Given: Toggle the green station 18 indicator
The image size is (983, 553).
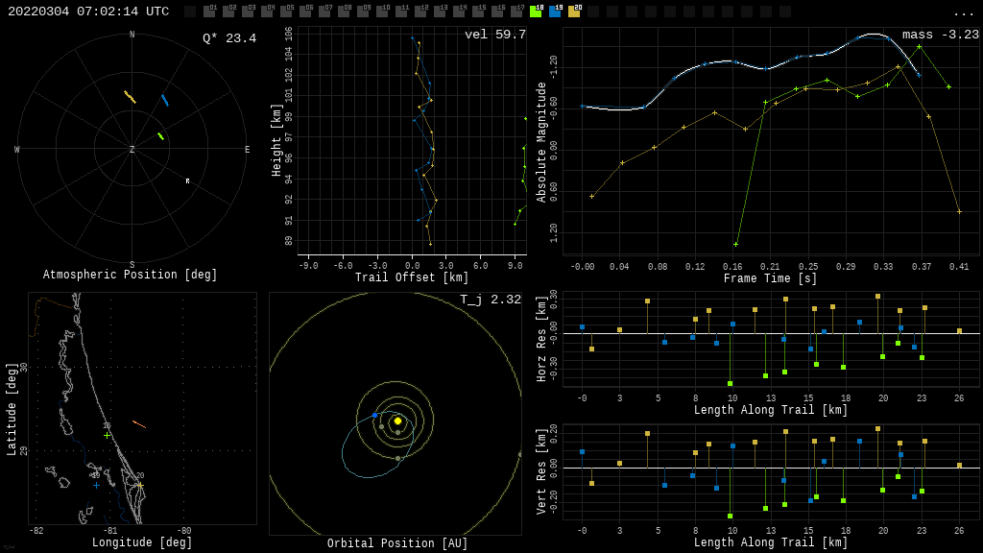Looking at the screenshot, I should pyautogui.click(x=536, y=12).
